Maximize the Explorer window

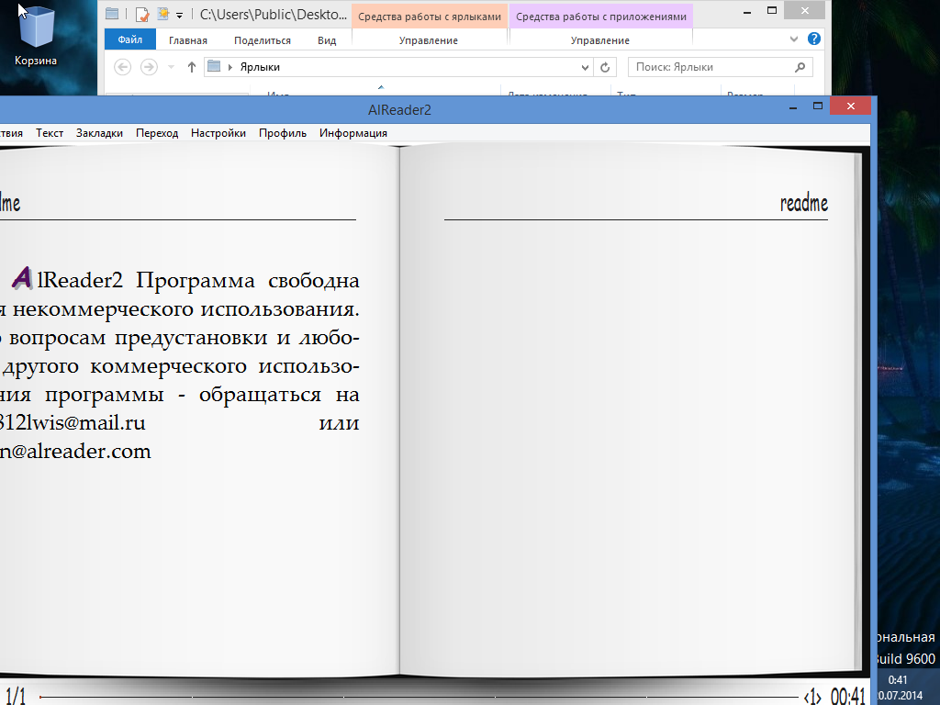click(x=772, y=11)
